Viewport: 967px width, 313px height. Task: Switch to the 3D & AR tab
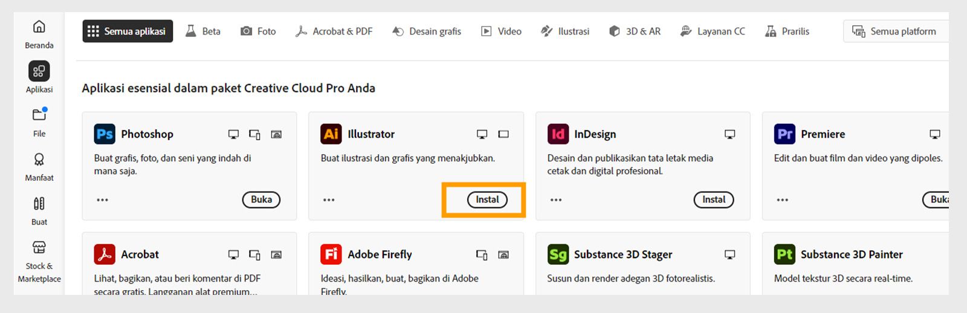(x=635, y=31)
